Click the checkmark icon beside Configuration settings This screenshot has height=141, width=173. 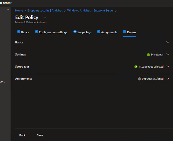[x=36, y=32]
